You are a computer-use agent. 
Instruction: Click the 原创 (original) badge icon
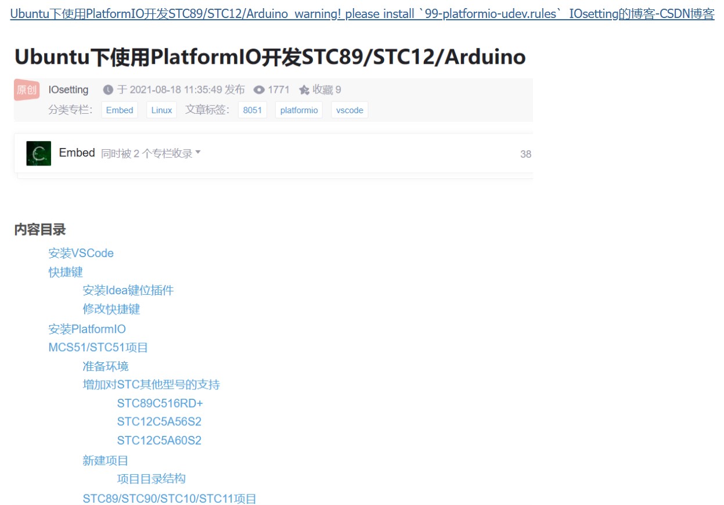26,90
